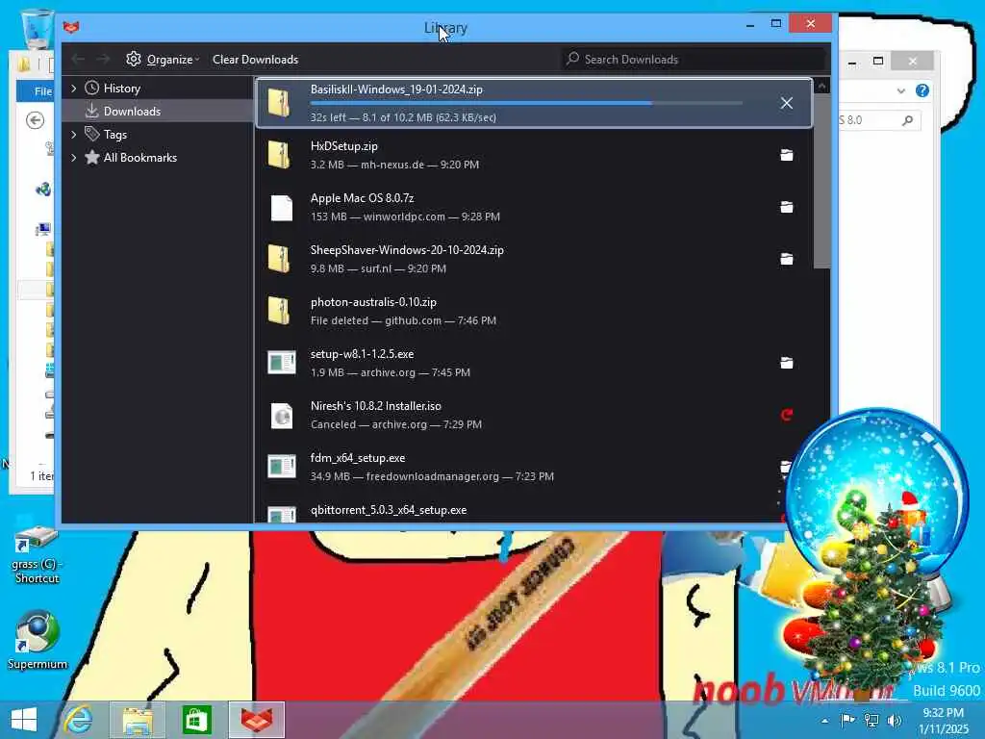
Task: Click the volume icon in system tray
Action: click(x=895, y=720)
